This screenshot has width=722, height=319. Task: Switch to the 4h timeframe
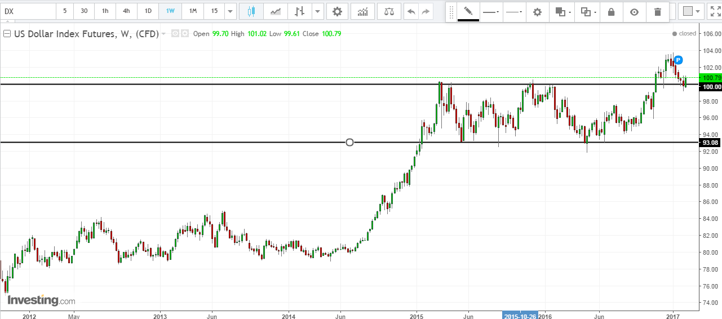point(126,11)
